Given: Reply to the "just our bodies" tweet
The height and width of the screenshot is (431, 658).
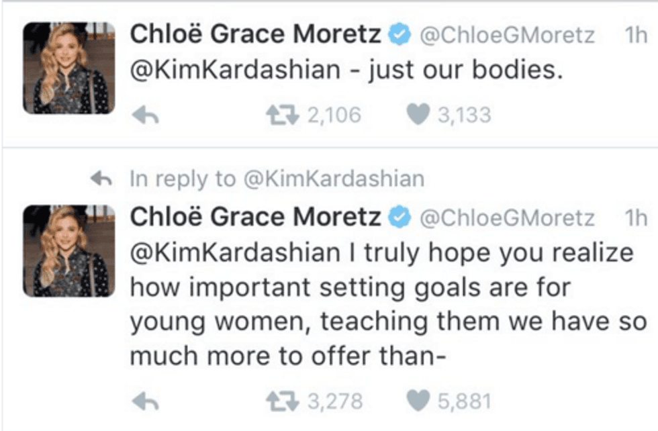Looking at the screenshot, I should pos(145,115).
